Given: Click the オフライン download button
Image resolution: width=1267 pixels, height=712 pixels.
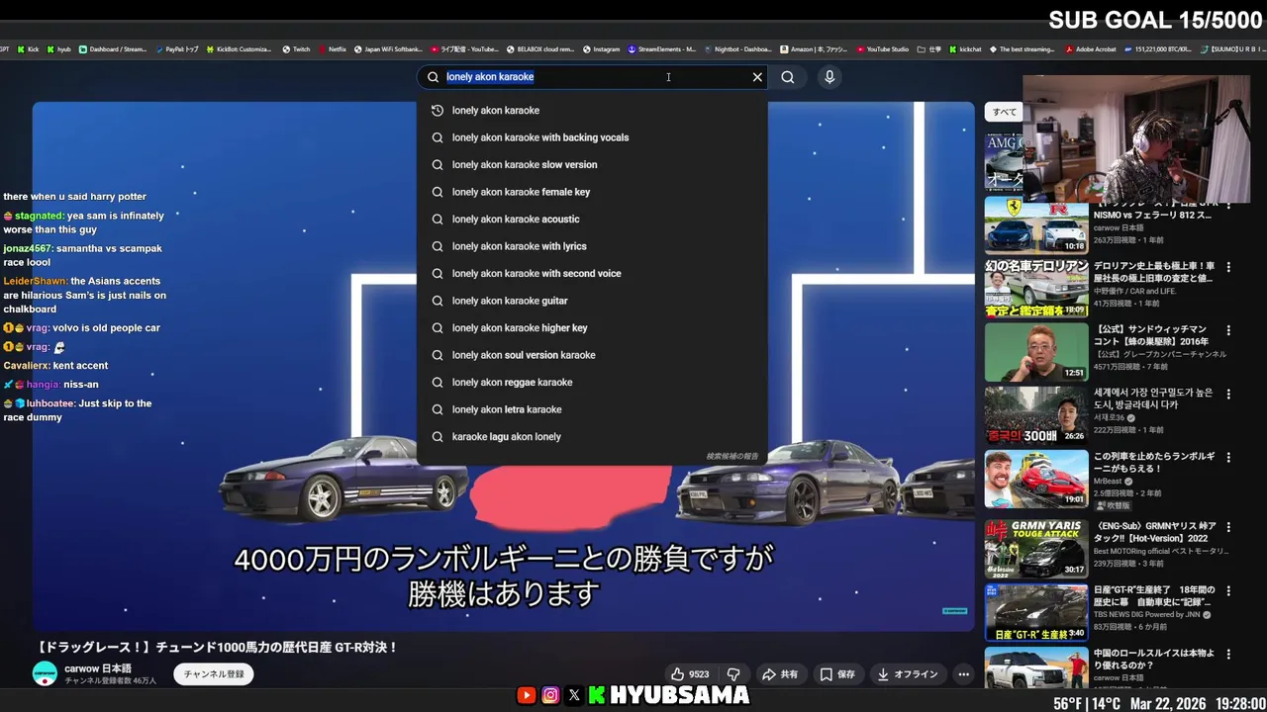Looking at the screenshot, I should tap(908, 674).
